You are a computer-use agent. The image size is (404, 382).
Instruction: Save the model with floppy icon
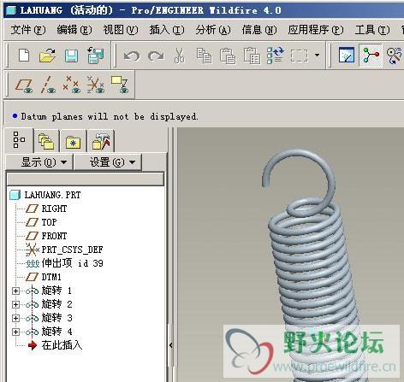71,56
